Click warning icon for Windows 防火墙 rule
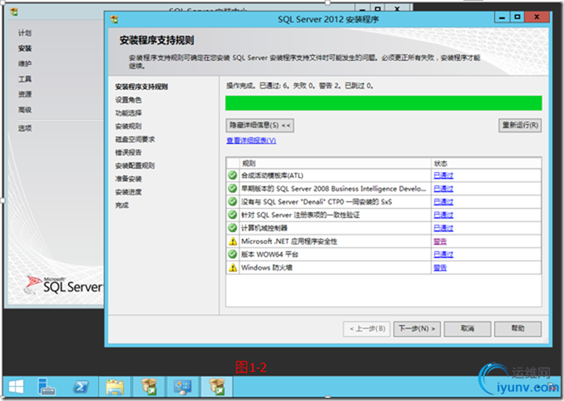This screenshot has width=564, height=401. pyautogui.click(x=233, y=268)
